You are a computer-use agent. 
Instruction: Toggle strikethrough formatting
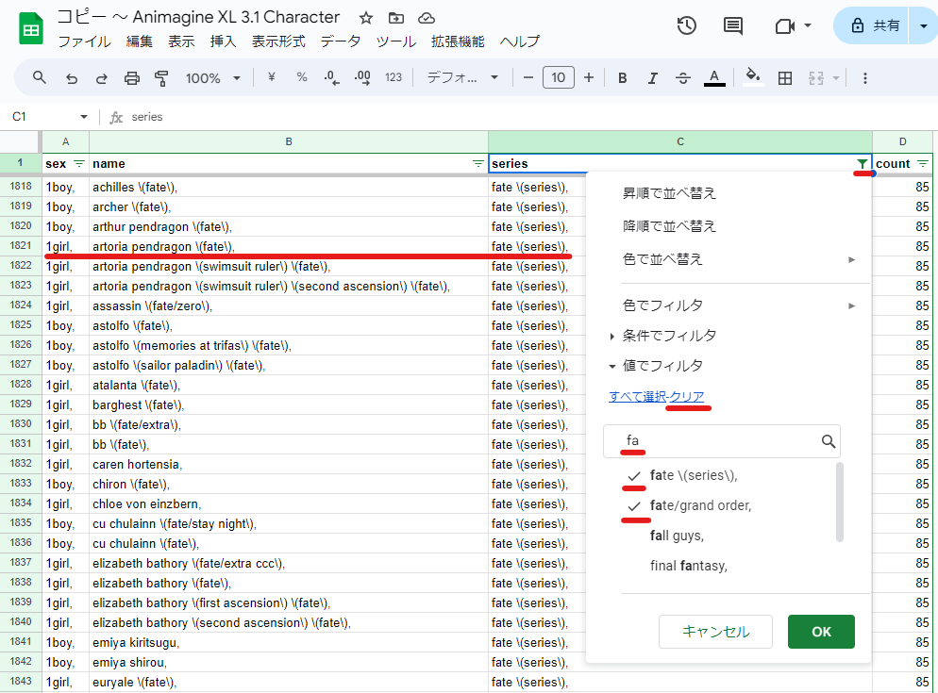pyautogui.click(x=683, y=77)
